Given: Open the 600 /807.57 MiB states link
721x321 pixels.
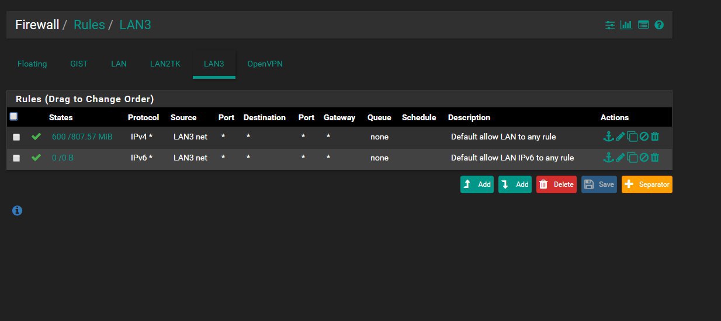Looking at the screenshot, I should coord(82,137).
